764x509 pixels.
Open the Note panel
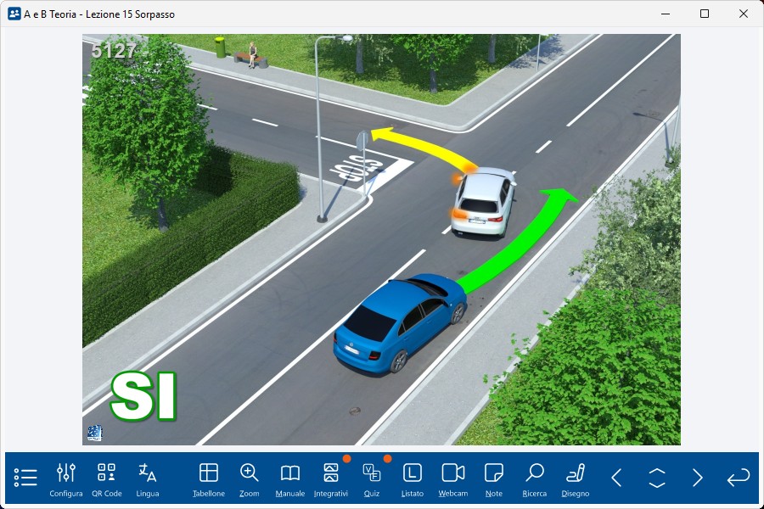[494, 478]
